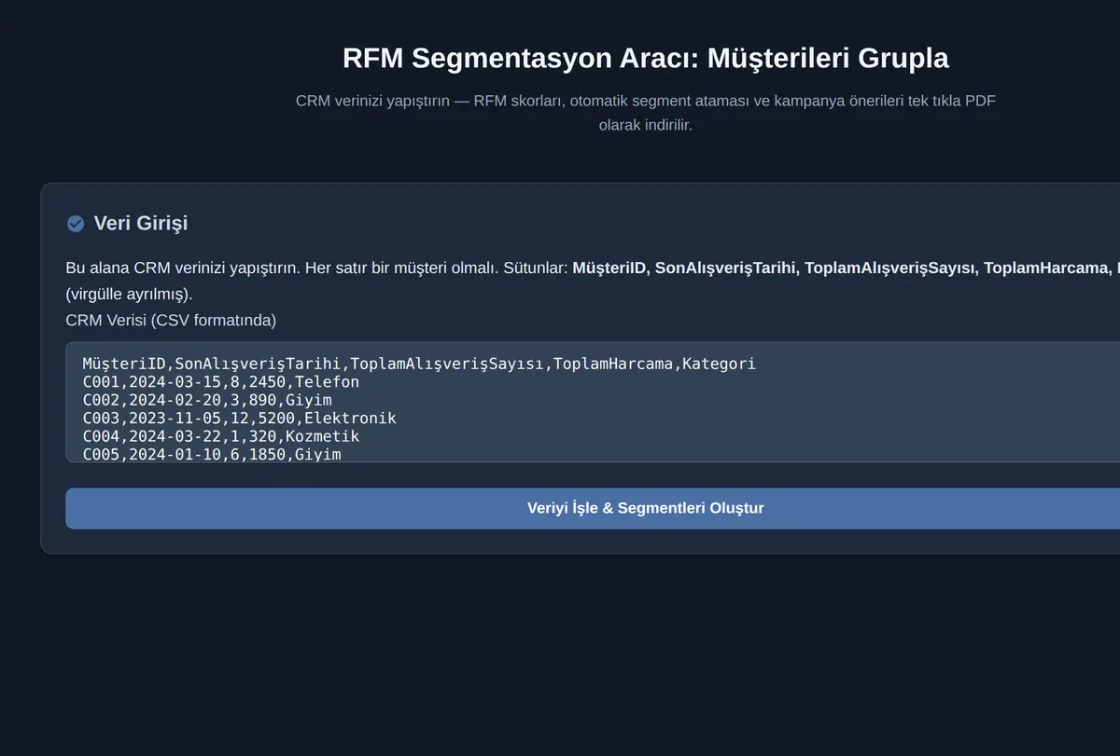Click the subtitle text about PDF olarak indirilir
Image resolution: width=1120 pixels, height=756 pixels.
[646, 113]
